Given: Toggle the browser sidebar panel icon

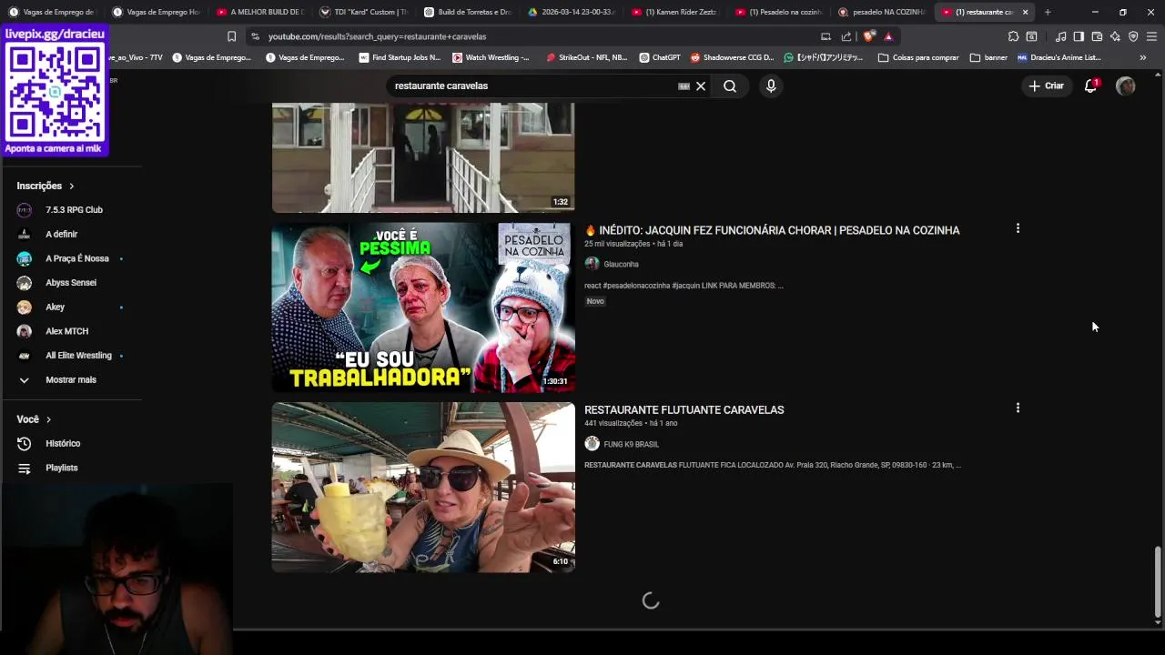Looking at the screenshot, I should coord(1079,36).
